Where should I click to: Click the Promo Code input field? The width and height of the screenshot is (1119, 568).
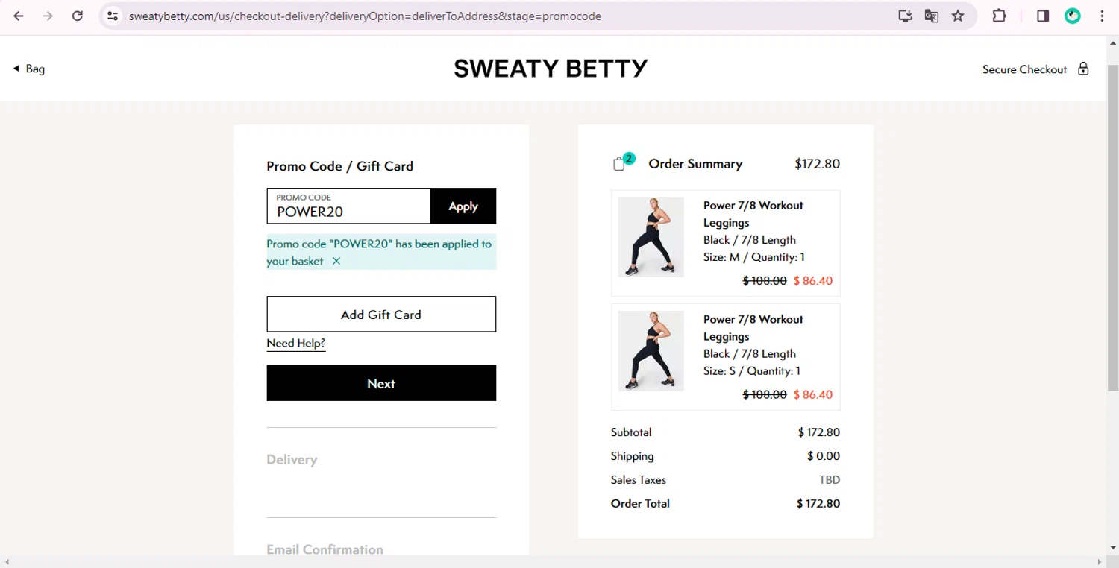click(348, 206)
